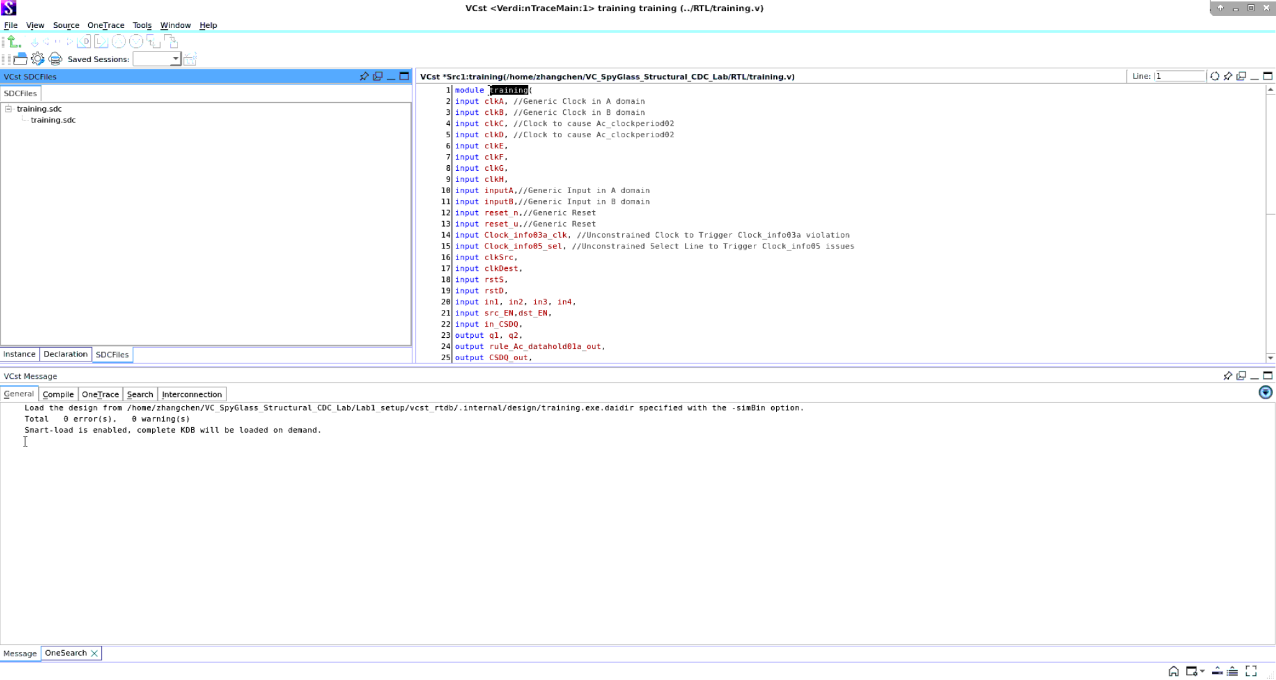The height and width of the screenshot is (680, 1276).
Task: Select the Trace Driver (D) toolbar icon
Action: click(84, 42)
